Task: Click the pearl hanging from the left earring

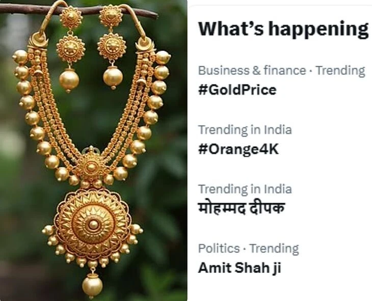Action: (x=69, y=79)
